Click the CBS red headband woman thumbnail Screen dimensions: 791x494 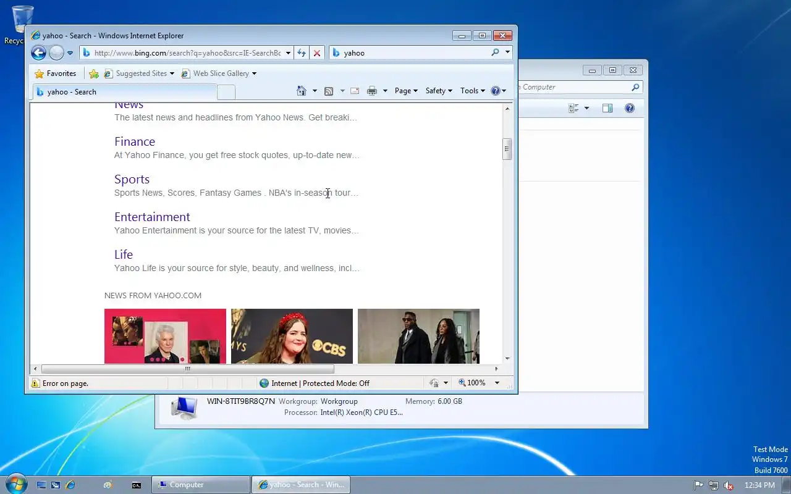click(x=292, y=336)
